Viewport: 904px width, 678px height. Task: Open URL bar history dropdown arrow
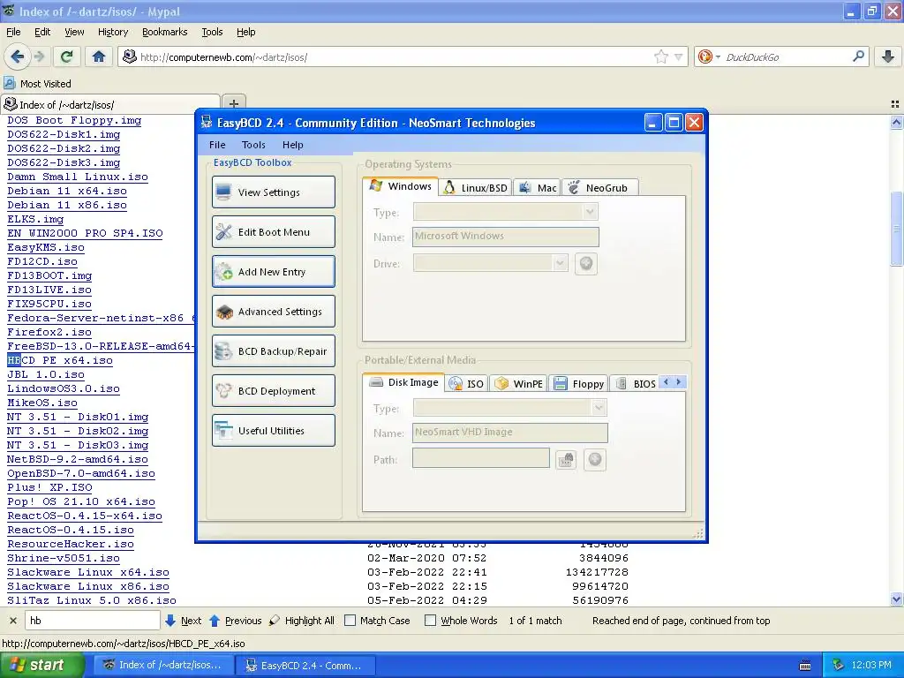point(679,56)
